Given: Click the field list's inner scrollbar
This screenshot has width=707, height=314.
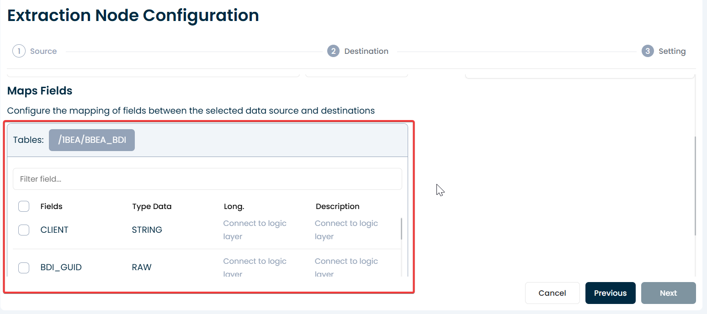Looking at the screenshot, I should tap(402, 229).
